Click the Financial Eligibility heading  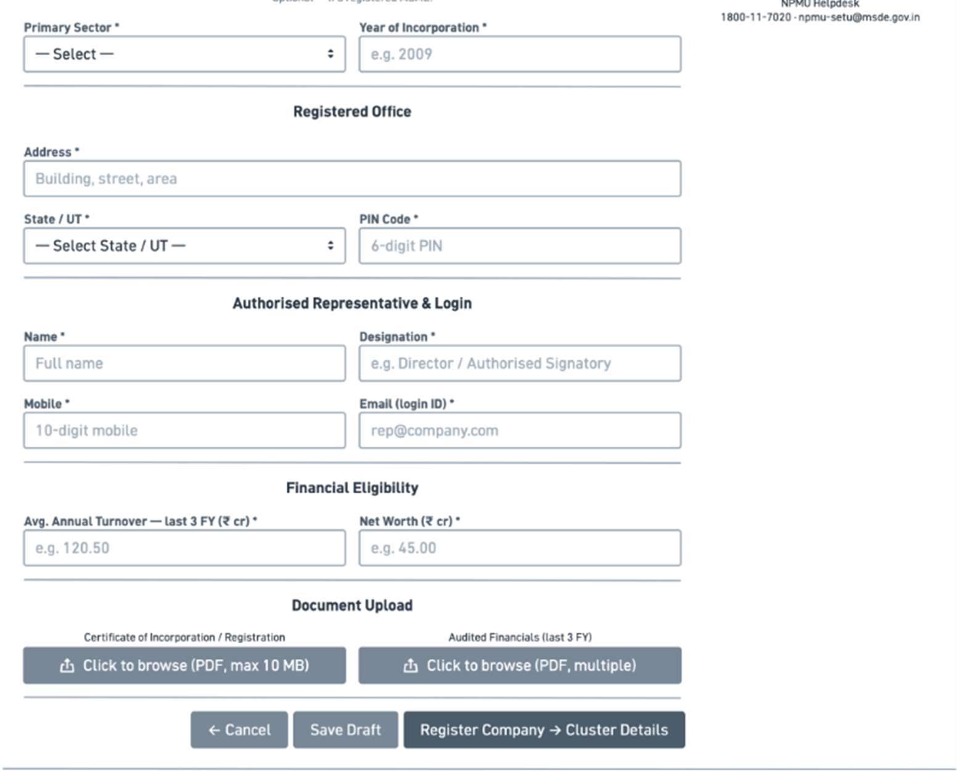(x=352, y=488)
